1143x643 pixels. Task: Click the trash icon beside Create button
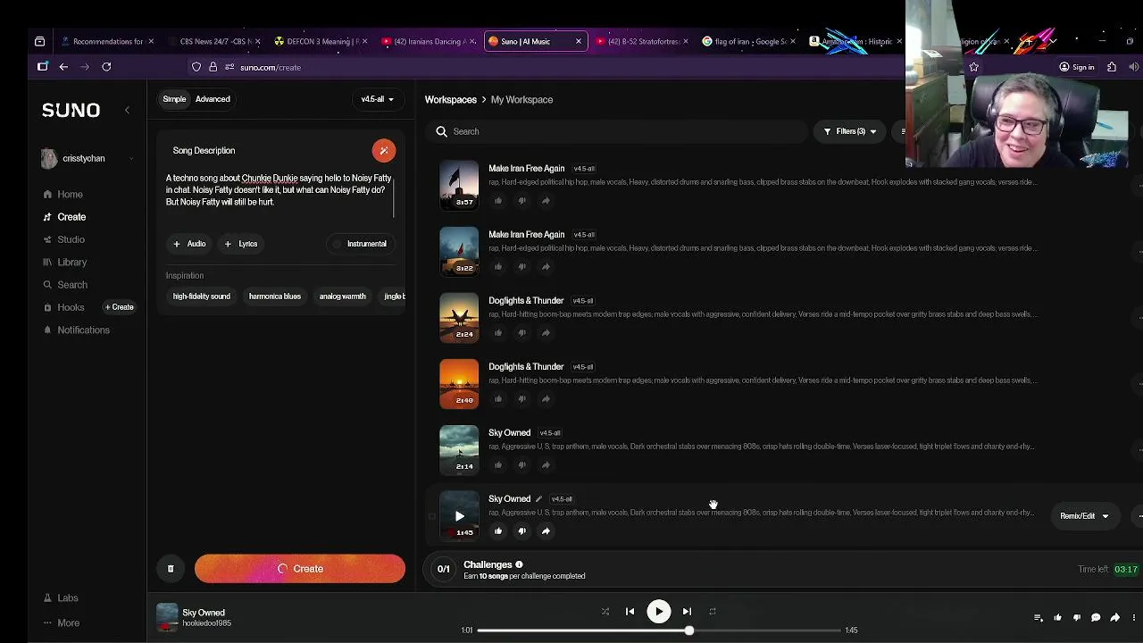click(x=171, y=569)
